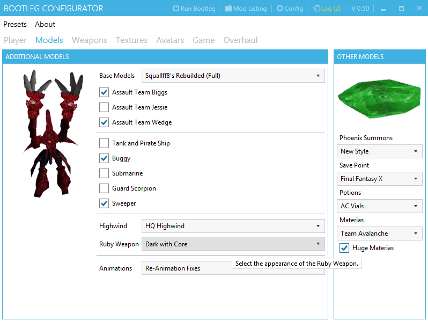Click the V 0.50 version label

pyautogui.click(x=360, y=9)
